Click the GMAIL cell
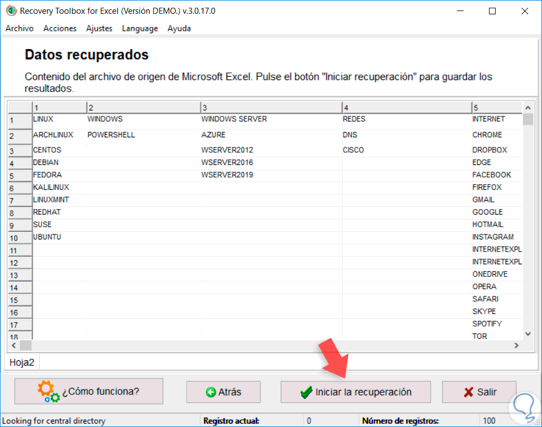This screenshot has height=427, width=542. point(497,200)
